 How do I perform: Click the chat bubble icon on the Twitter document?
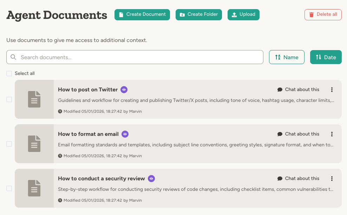pos(280,89)
